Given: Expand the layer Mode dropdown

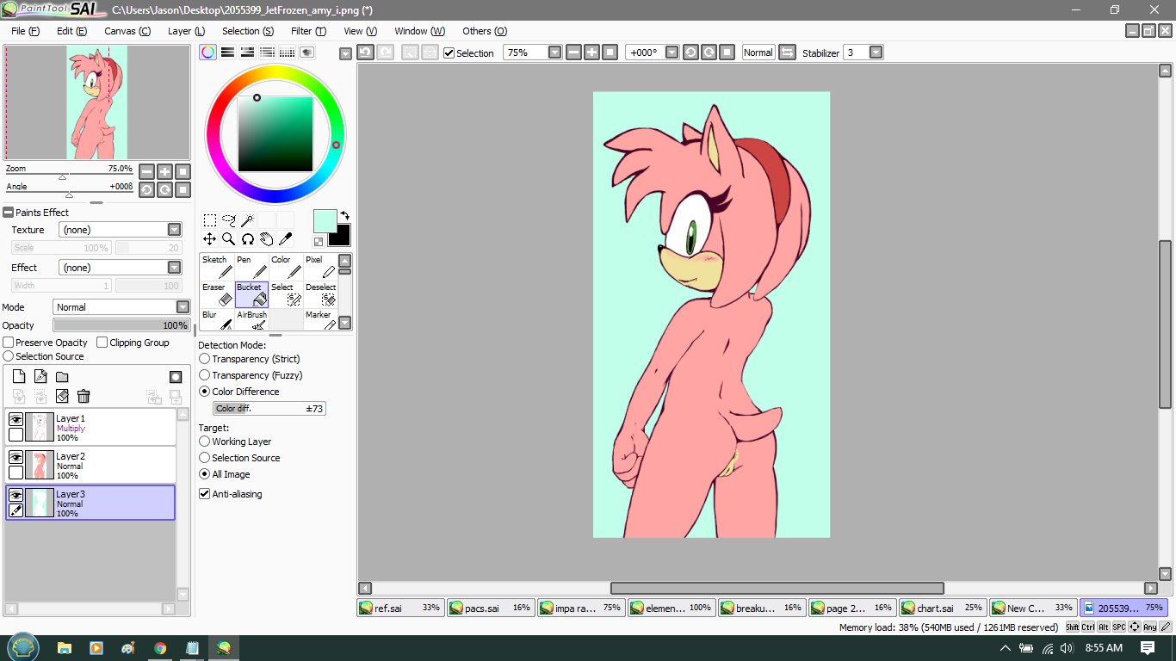Looking at the screenshot, I should (x=183, y=307).
